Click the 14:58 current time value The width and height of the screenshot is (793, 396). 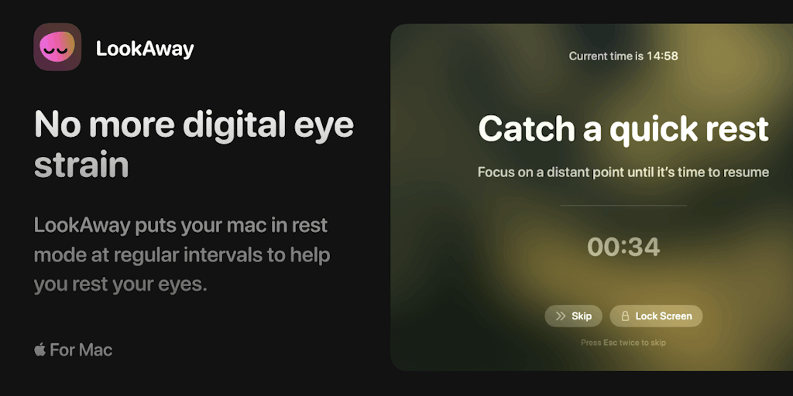[662, 56]
